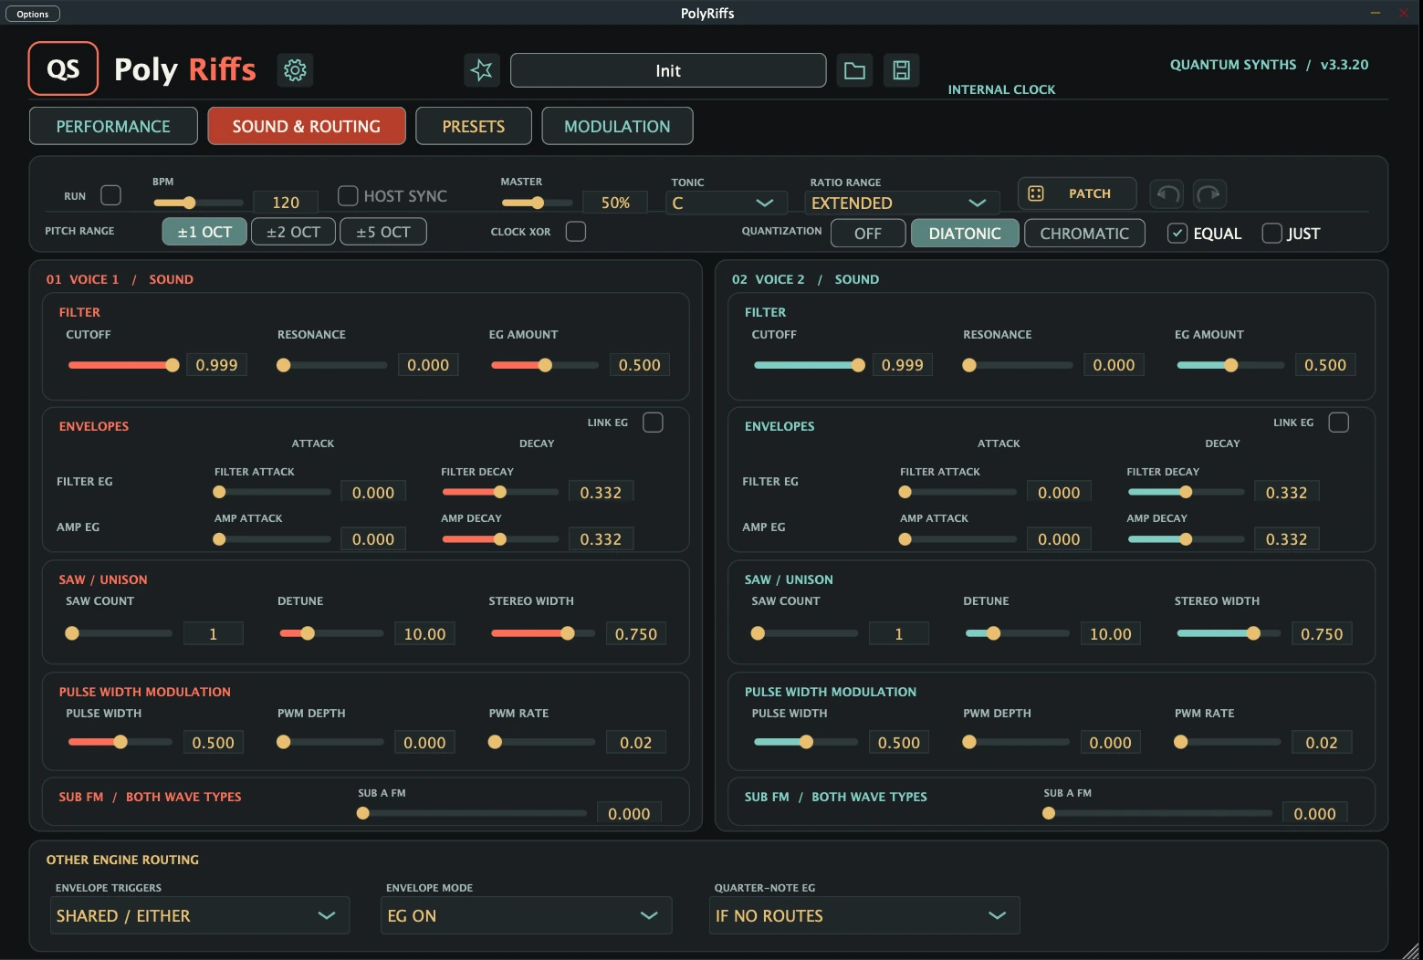Open ENVELOPE TRIGGERS dropdown
This screenshot has height=960, width=1423.
pyautogui.click(x=200, y=915)
